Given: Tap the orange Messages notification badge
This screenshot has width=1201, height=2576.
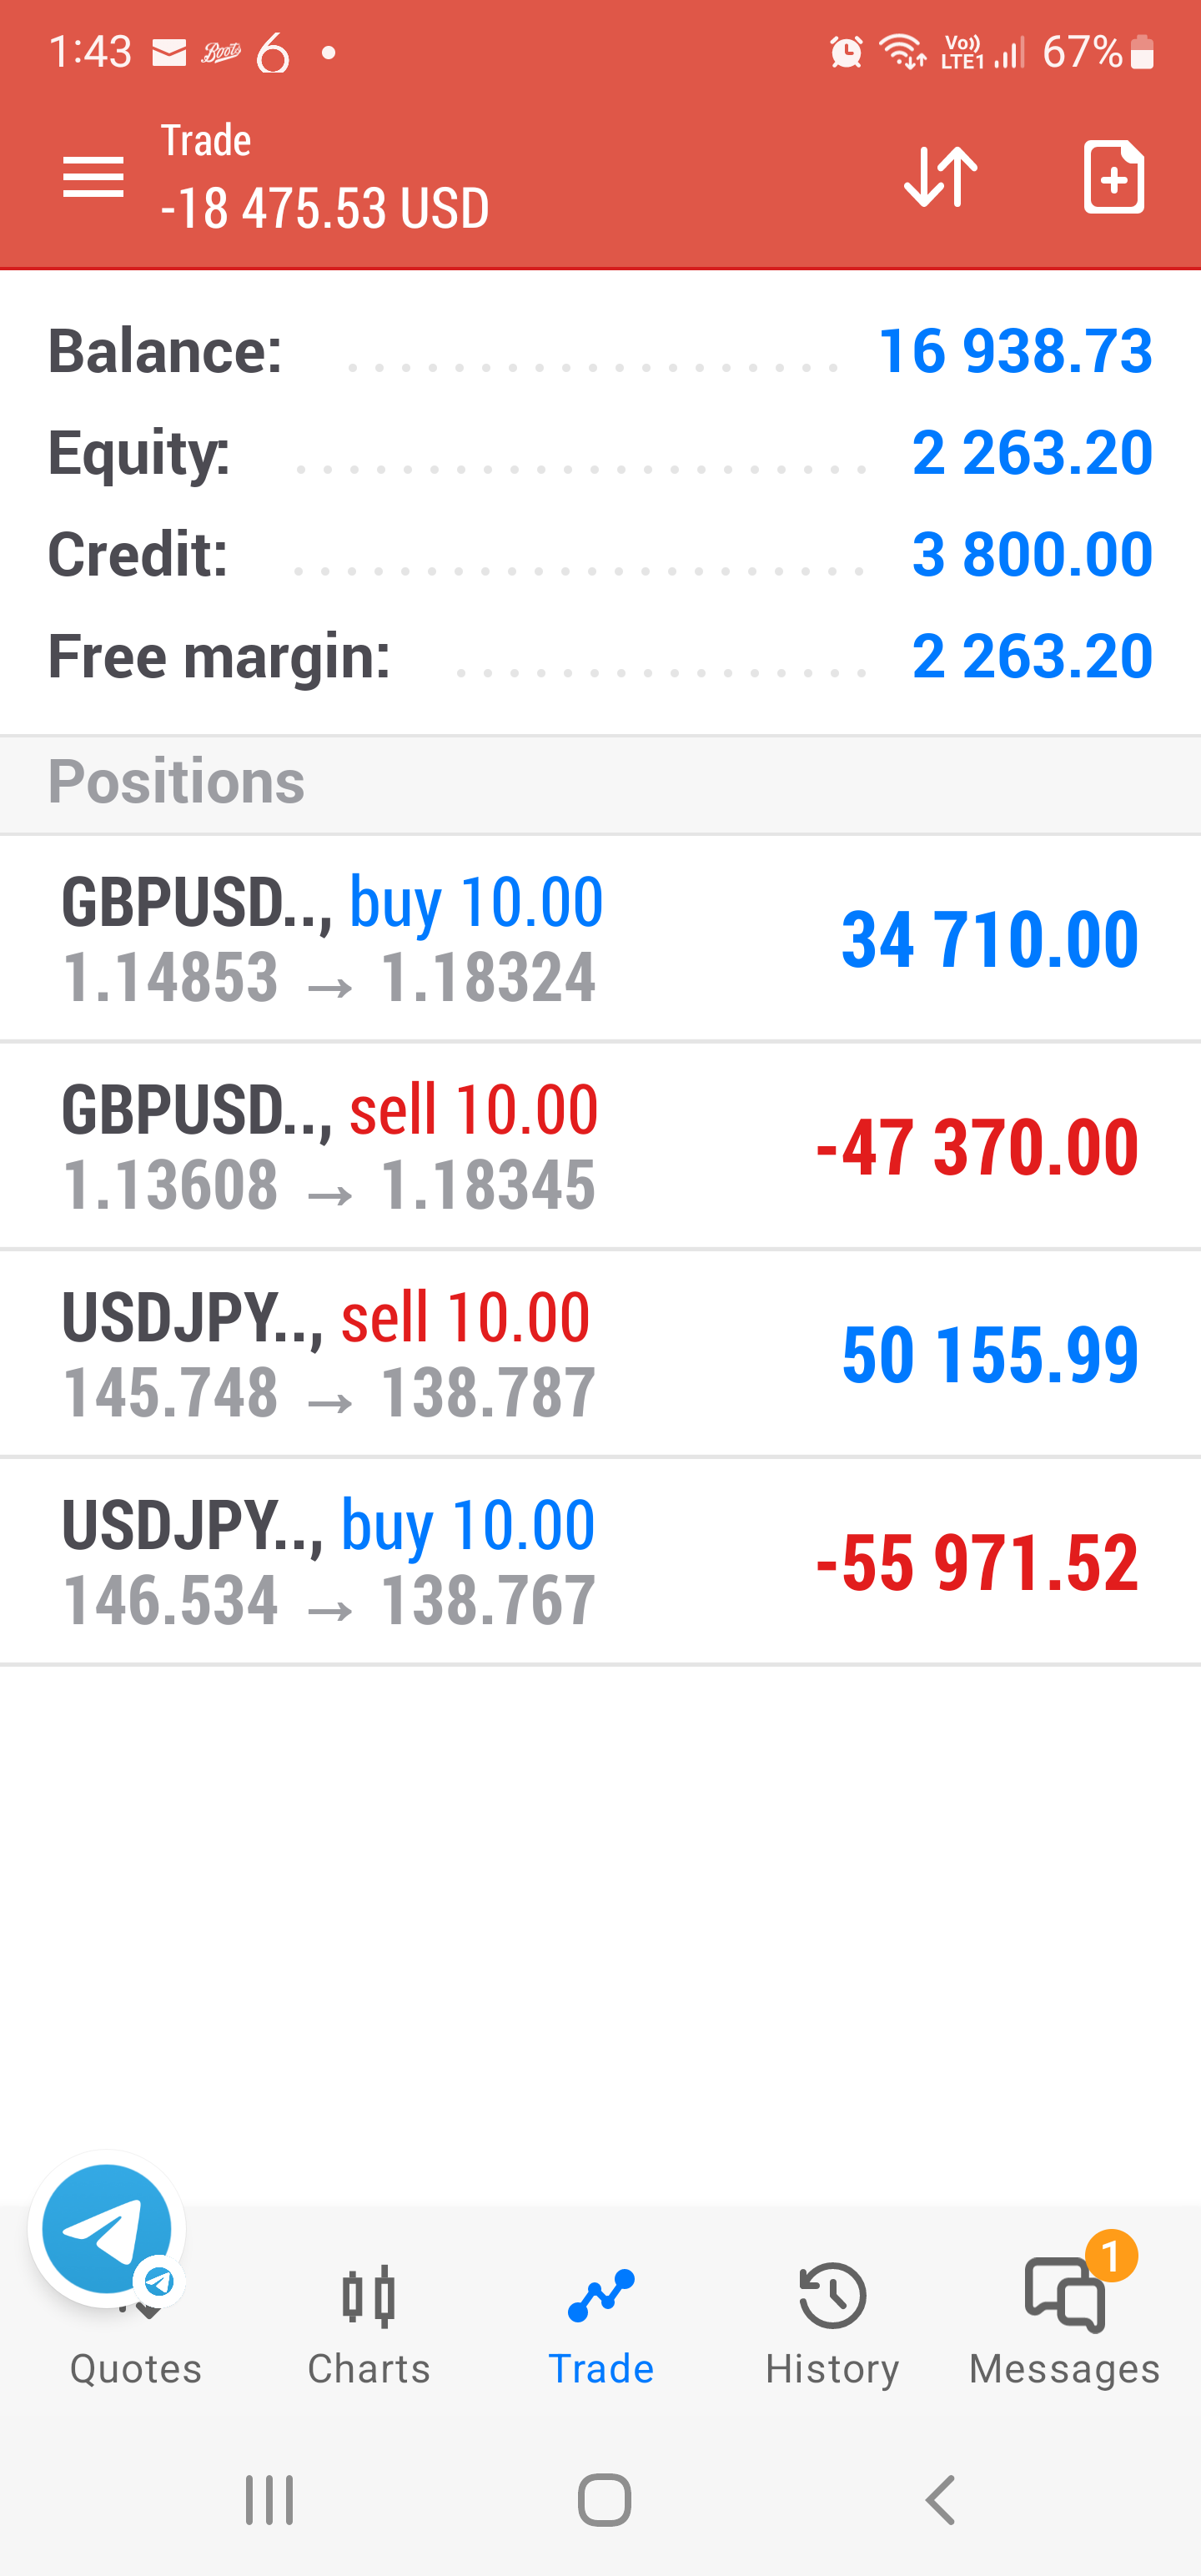Looking at the screenshot, I should 1111,2256.
